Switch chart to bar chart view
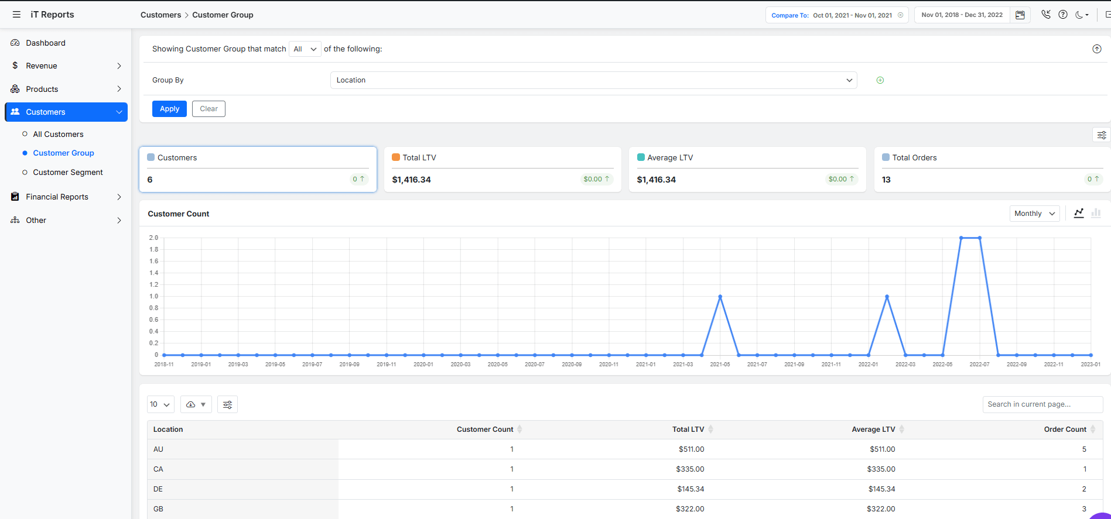 click(1096, 214)
